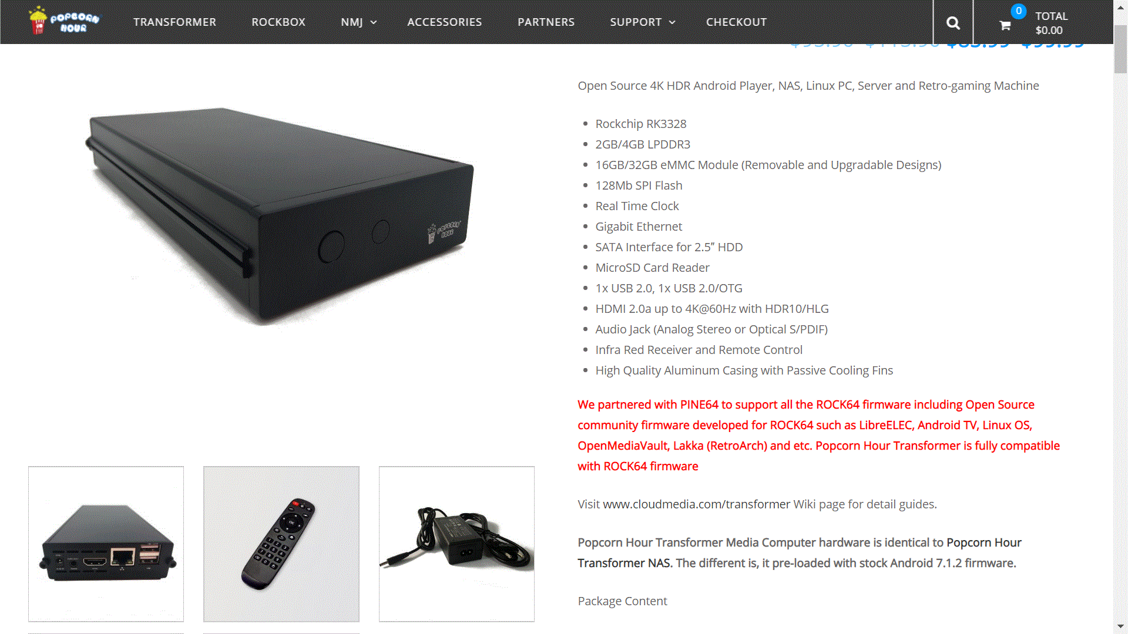Click the cart item count badge
This screenshot has width=1128, height=634.
(1019, 11)
